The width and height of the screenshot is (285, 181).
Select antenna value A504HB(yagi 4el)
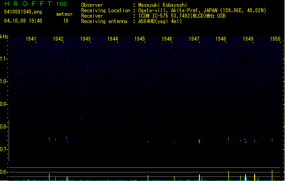point(160,21)
